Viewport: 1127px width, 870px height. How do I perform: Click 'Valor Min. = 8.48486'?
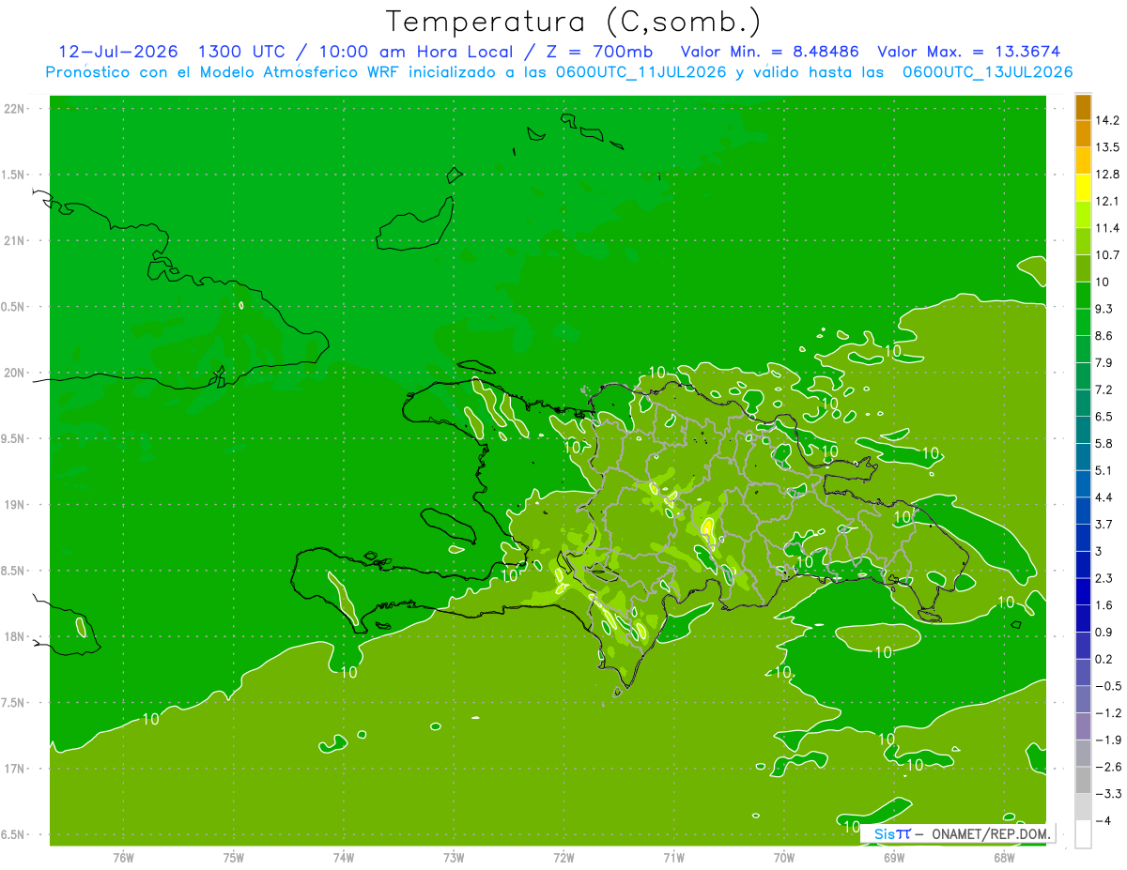coord(769,52)
